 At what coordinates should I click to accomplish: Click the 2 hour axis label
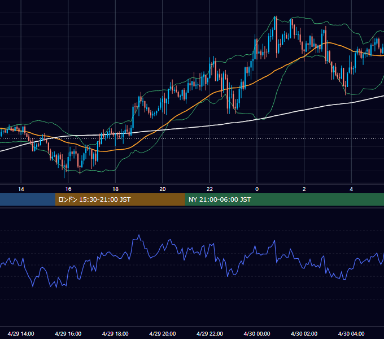click(304, 189)
